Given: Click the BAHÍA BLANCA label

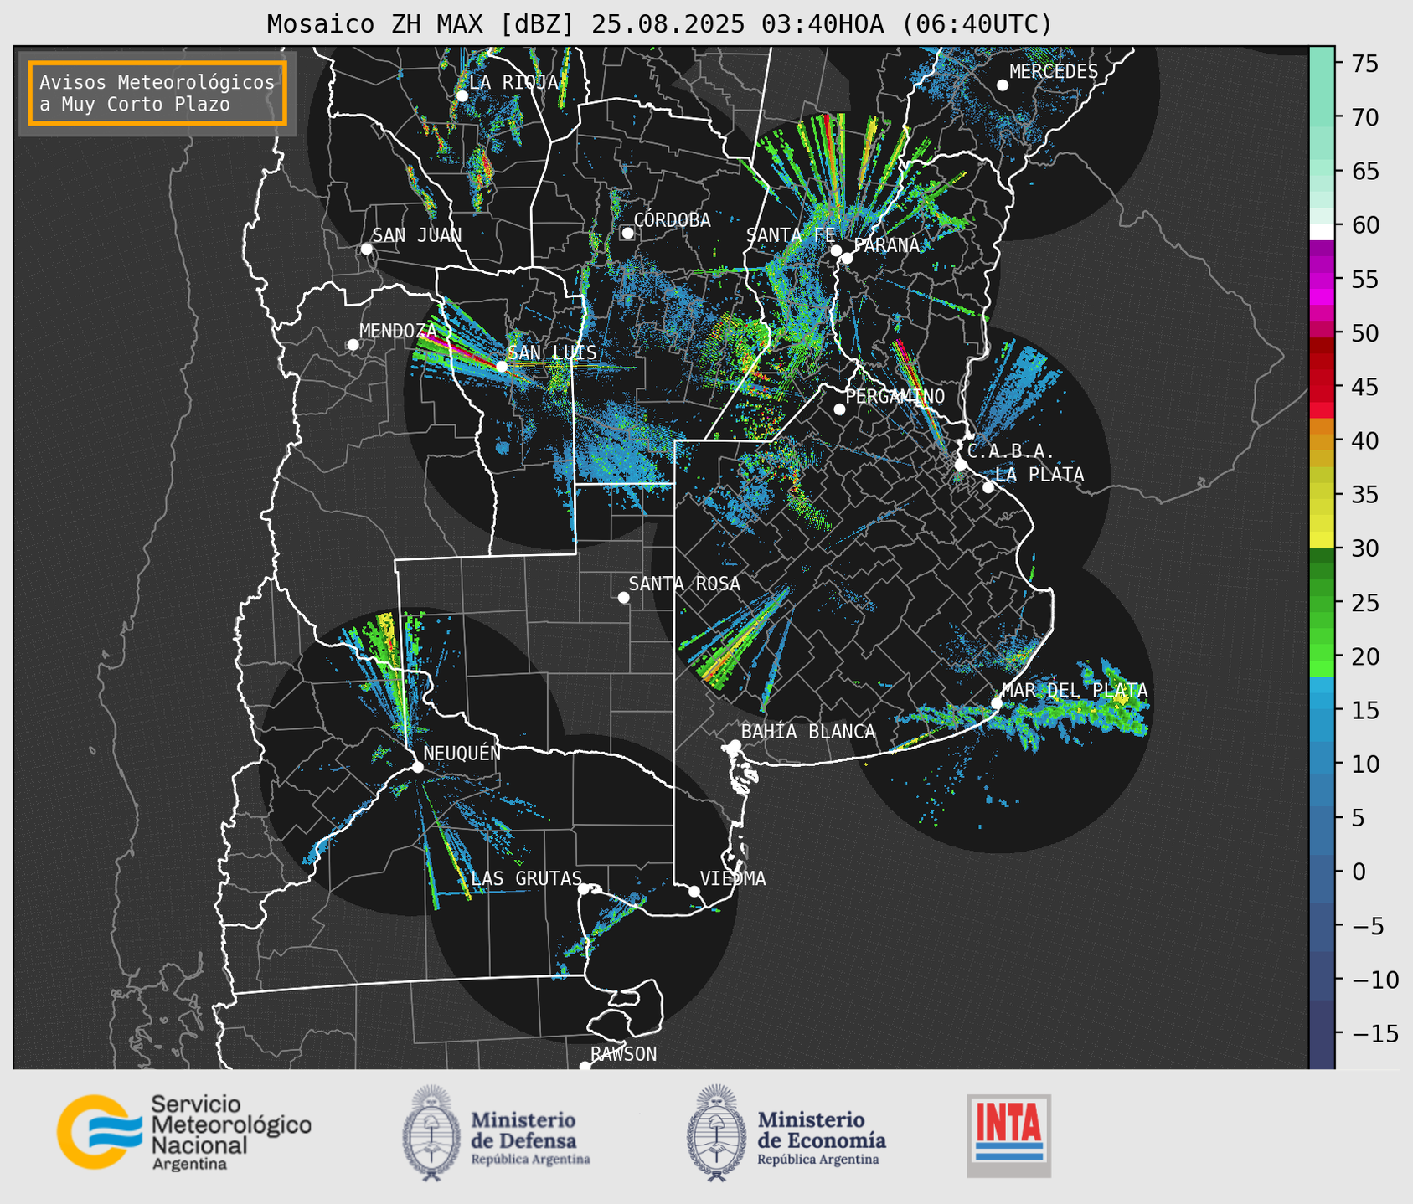Looking at the screenshot, I should (808, 732).
